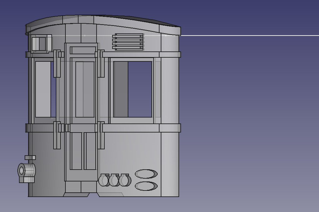Click the central door's tall window pane

coord(85,89)
